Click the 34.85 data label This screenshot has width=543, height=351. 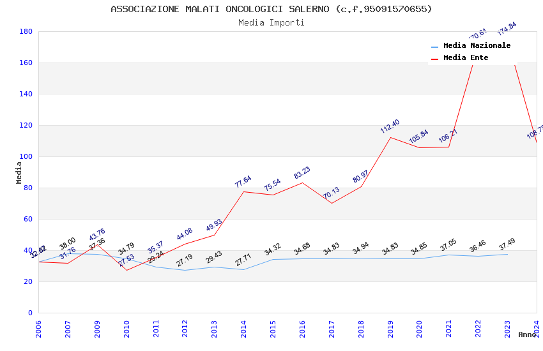point(418,249)
